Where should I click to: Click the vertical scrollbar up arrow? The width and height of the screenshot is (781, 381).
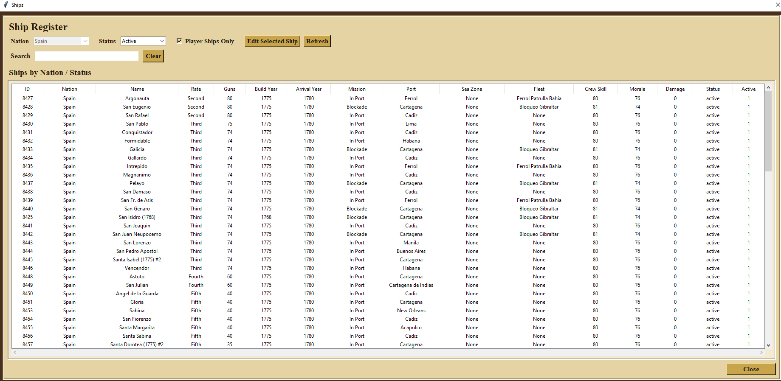(x=768, y=87)
